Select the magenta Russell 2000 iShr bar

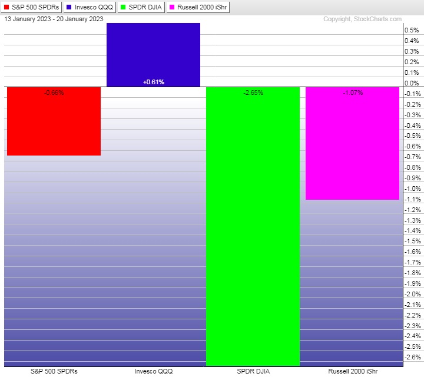coord(352,143)
